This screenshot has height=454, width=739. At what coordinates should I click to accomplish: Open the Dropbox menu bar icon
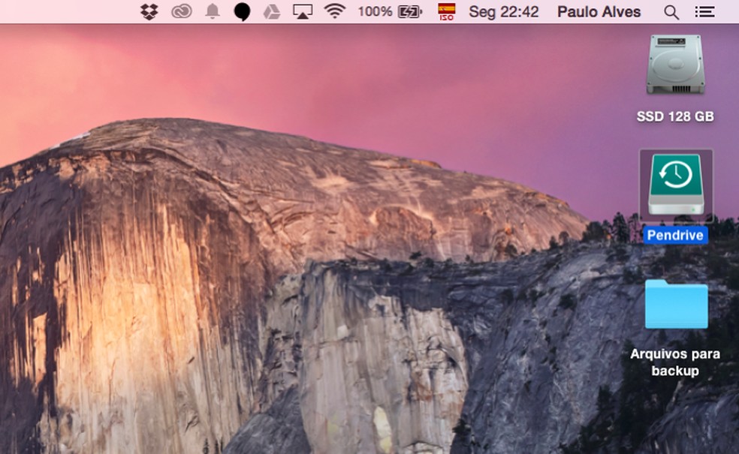(149, 12)
